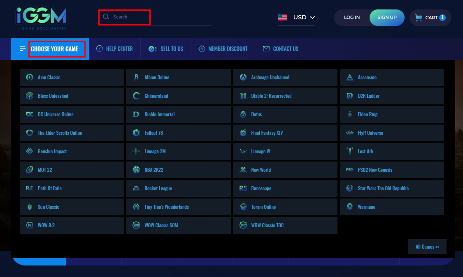Open Toram Online game
This screenshot has width=463, height=277.
285,207
